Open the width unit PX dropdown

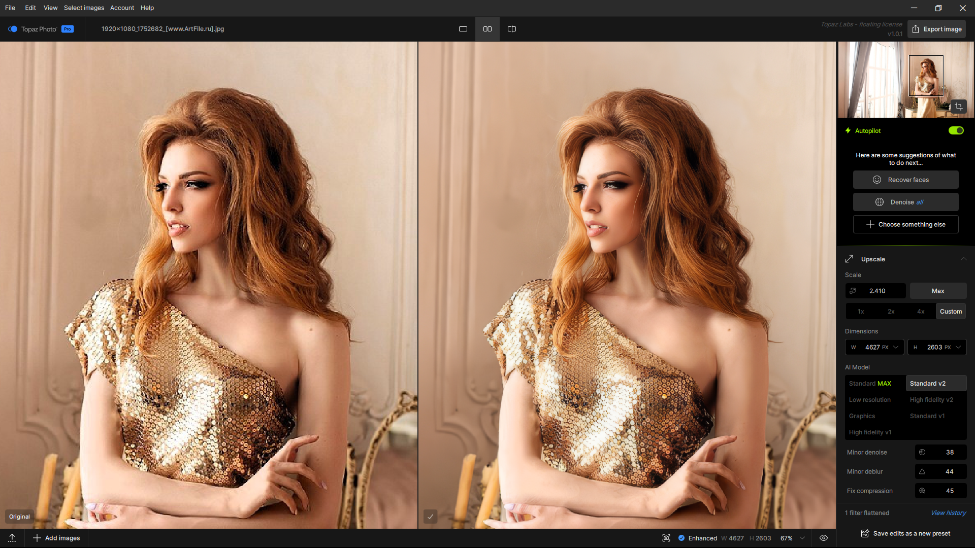tap(896, 347)
